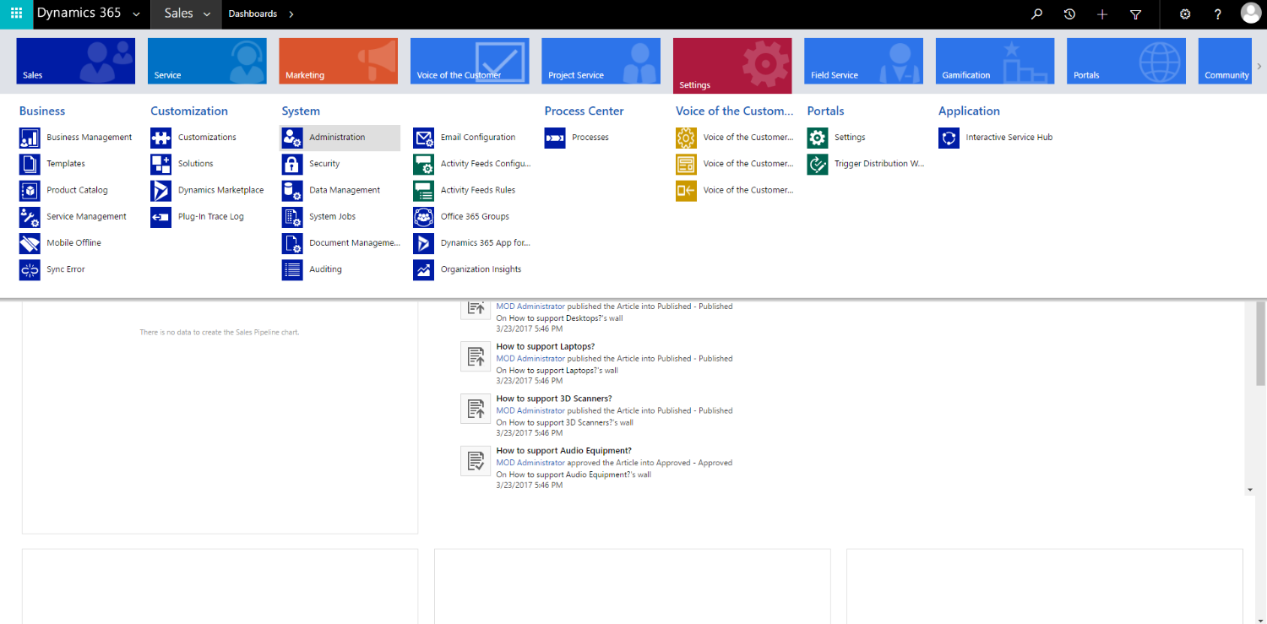Click the Dynamics Marketplace icon
1267x624 pixels.
click(160, 190)
